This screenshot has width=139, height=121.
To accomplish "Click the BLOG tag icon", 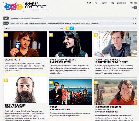I will [x=6, y=23].
